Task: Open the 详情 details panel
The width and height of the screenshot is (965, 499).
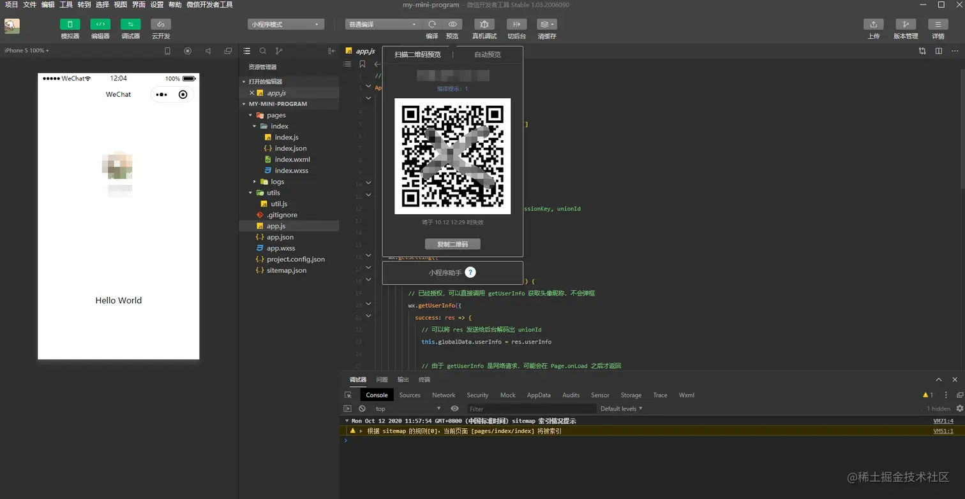Action: tap(938, 24)
